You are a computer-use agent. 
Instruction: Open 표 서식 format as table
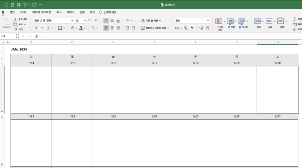[231, 23]
